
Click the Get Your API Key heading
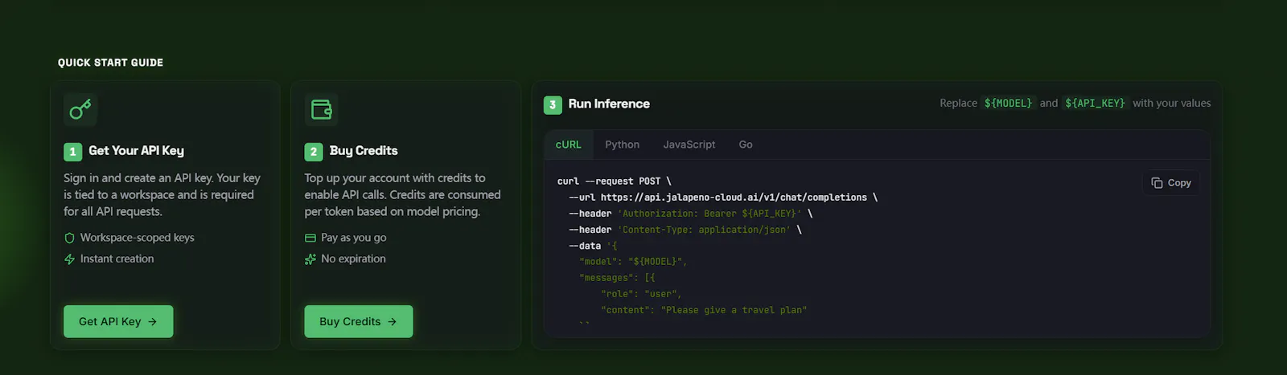136,150
